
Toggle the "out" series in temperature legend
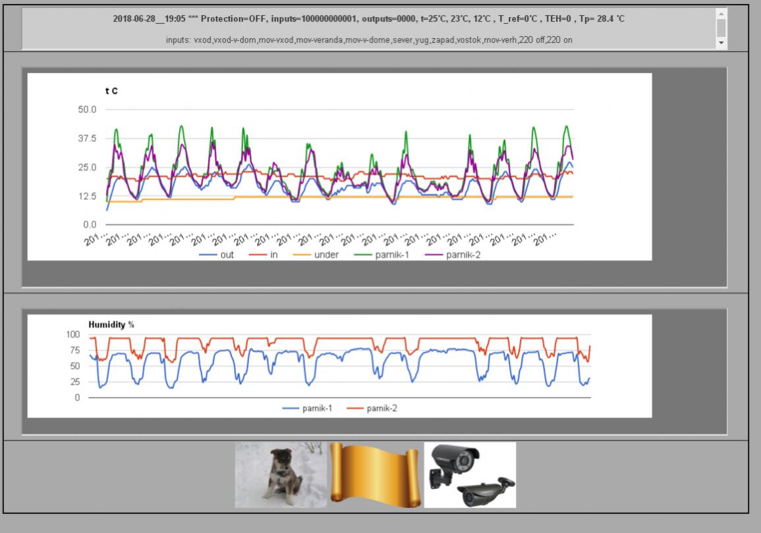[227, 255]
